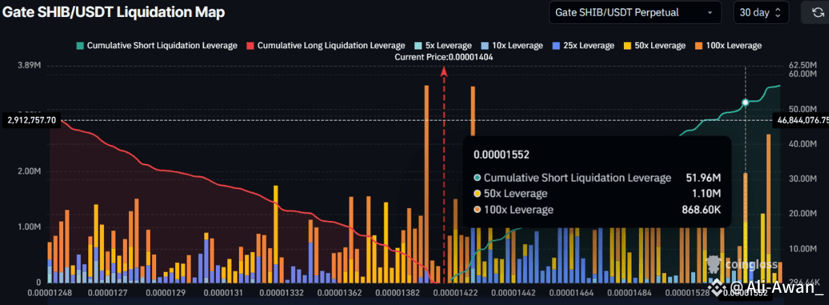Click the green Cumulative Short legend swatch
Viewport: 829px width, 305px height.
[79, 45]
